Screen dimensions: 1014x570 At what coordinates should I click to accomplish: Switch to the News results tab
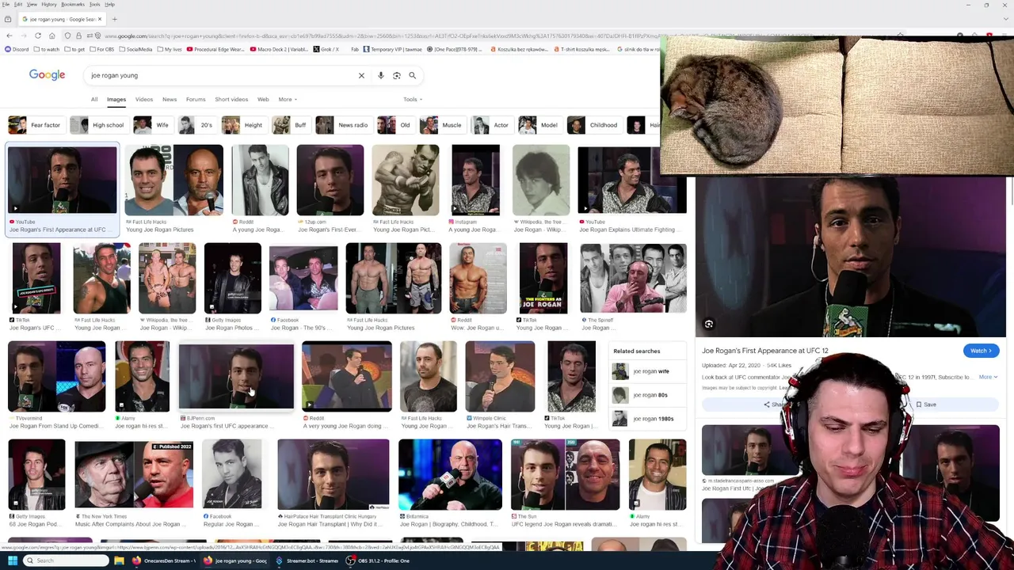tap(170, 99)
